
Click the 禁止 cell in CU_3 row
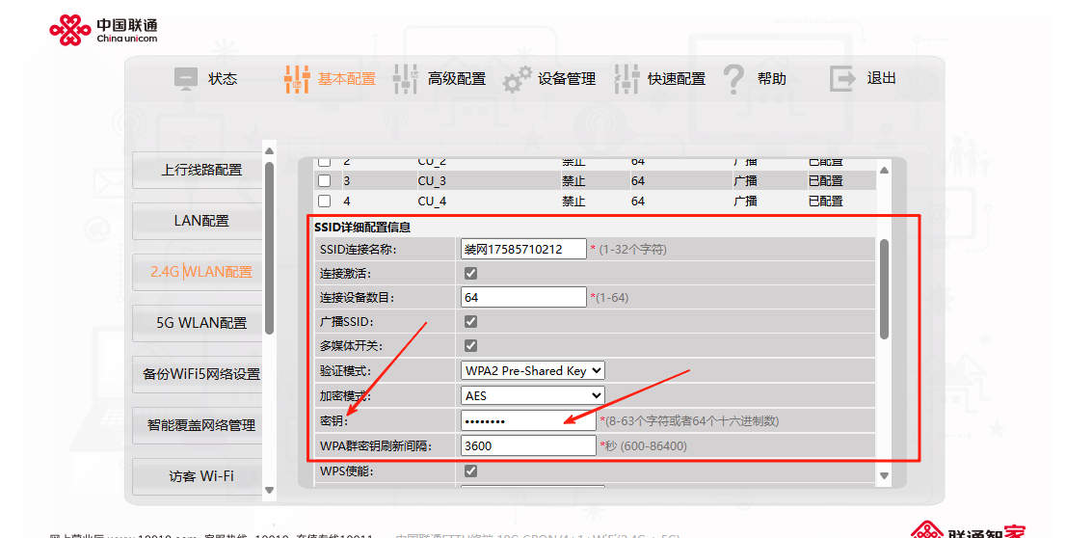573,181
